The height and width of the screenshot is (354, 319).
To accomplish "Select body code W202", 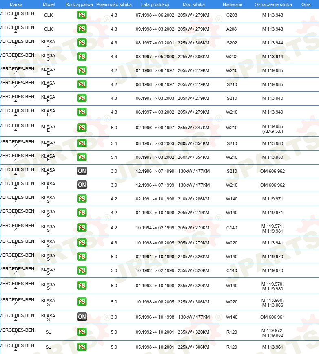I will coord(232,57).
